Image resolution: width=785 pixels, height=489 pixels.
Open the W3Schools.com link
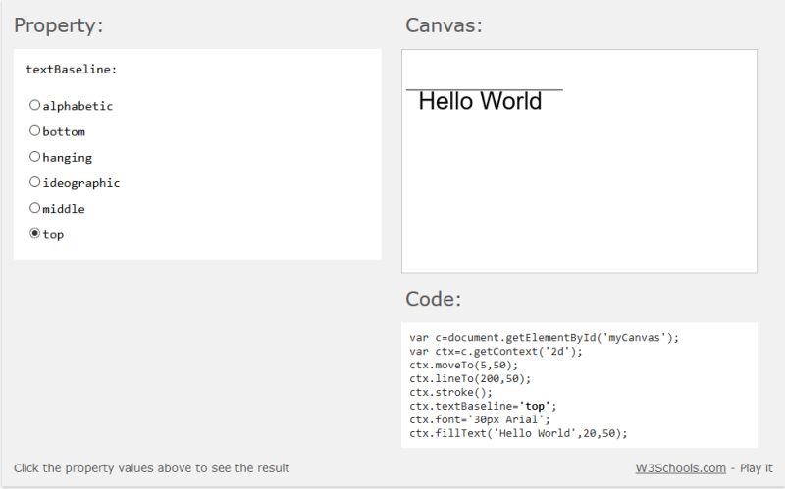click(680, 468)
